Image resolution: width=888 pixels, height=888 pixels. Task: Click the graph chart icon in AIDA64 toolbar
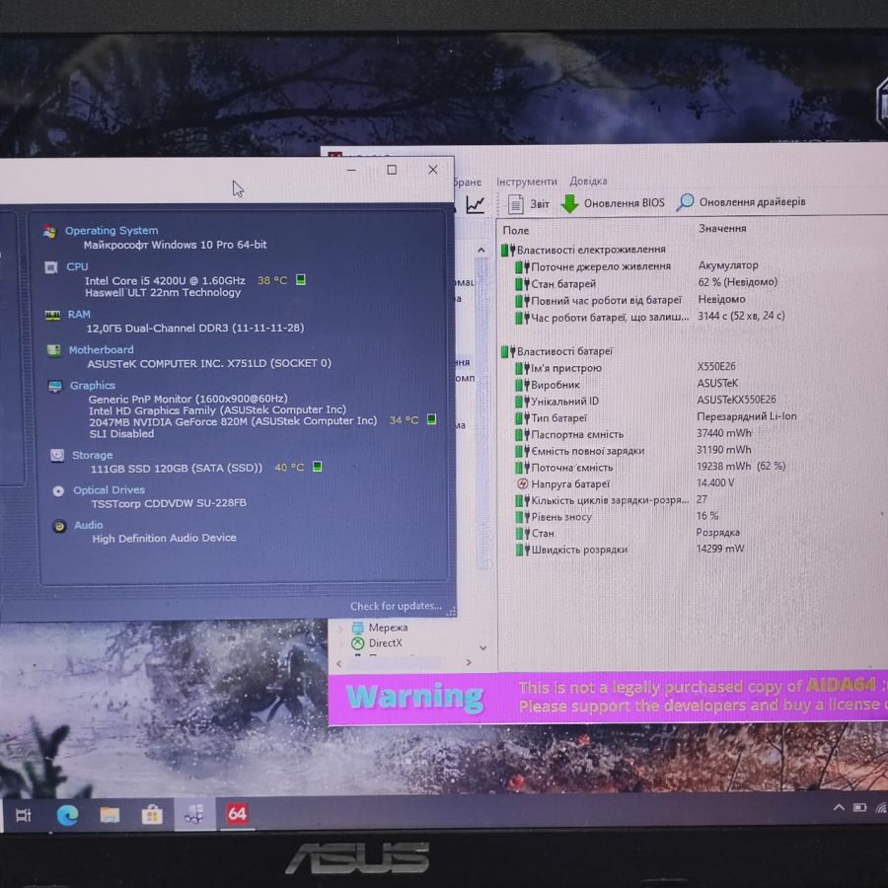click(476, 204)
